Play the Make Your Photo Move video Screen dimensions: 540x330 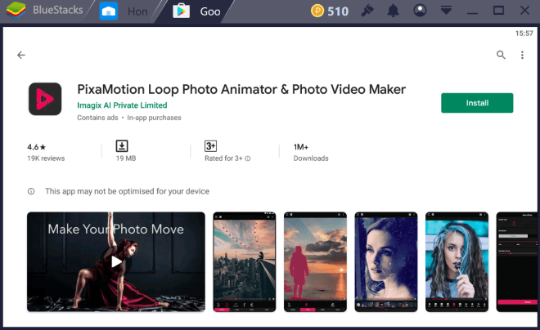click(x=116, y=262)
